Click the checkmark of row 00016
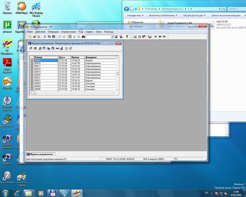The height and width of the screenshot is (197, 246). [x=32, y=63]
